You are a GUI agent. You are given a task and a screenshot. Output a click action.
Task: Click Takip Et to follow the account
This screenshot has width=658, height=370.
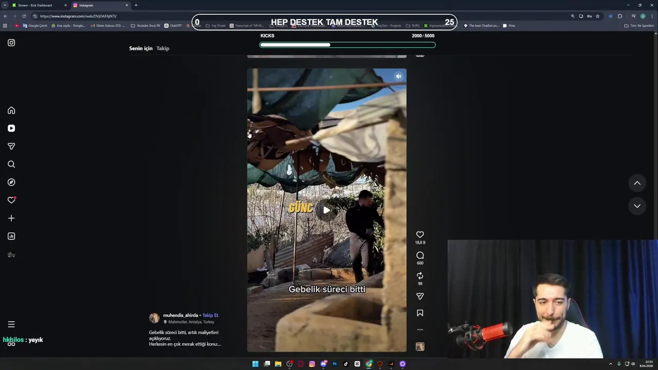pos(210,315)
